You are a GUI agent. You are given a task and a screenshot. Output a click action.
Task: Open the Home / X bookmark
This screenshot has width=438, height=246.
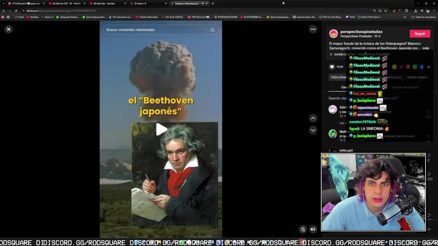[47, 17]
